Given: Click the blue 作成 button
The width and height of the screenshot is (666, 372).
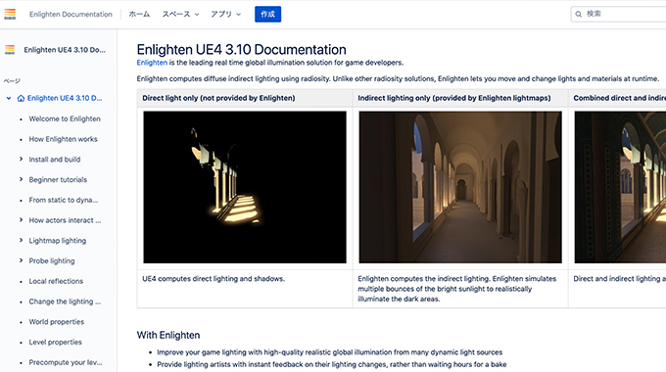Looking at the screenshot, I should coord(267,14).
